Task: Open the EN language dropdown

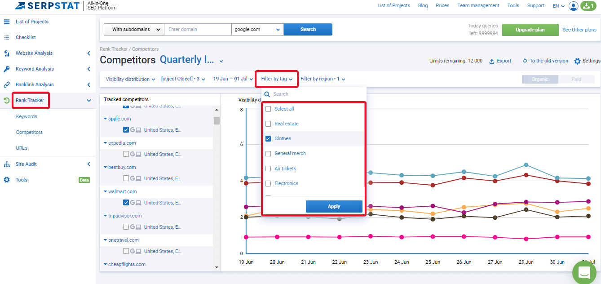Action: 559,6
